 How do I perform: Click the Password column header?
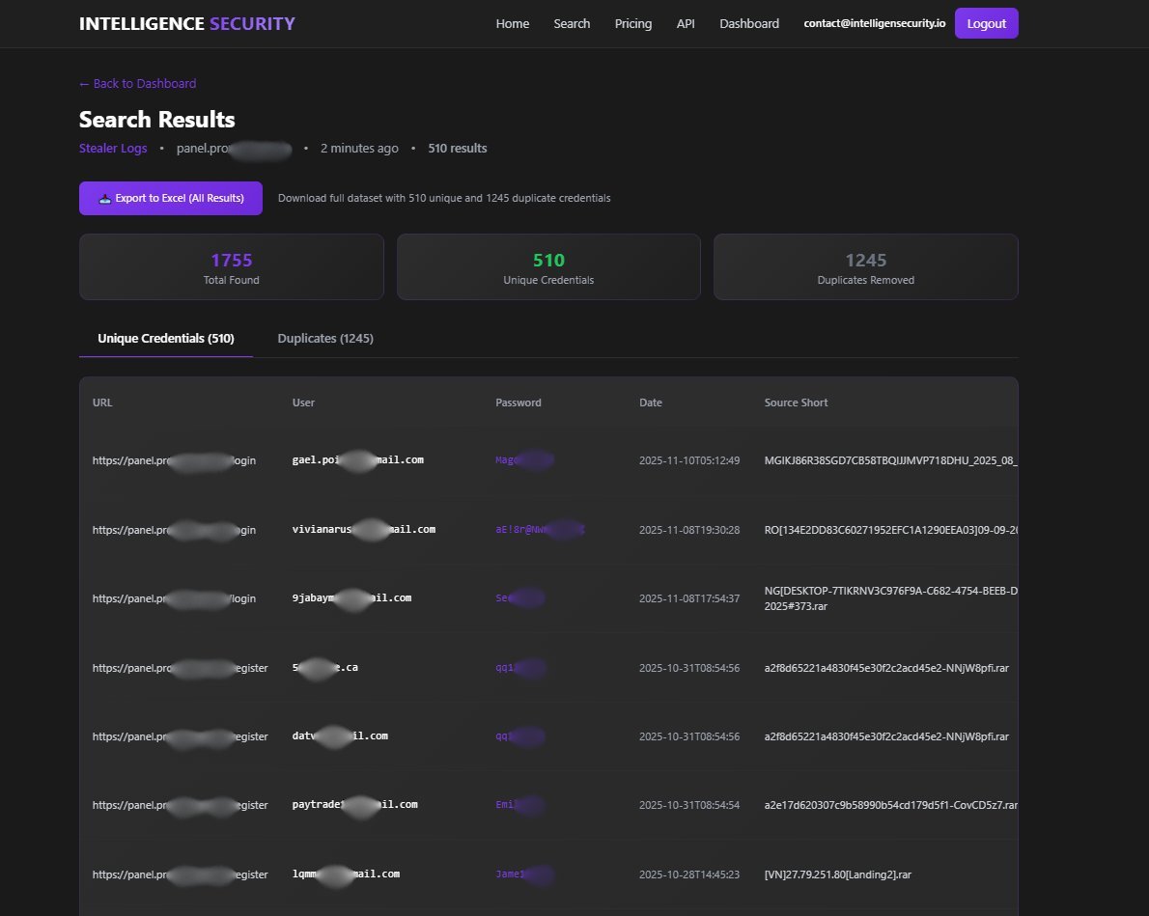pyautogui.click(x=518, y=402)
